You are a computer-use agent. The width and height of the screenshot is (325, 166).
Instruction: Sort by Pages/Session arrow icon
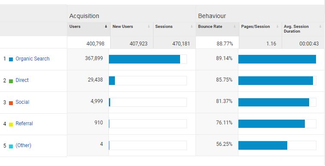pyautogui.click(x=277, y=27)
